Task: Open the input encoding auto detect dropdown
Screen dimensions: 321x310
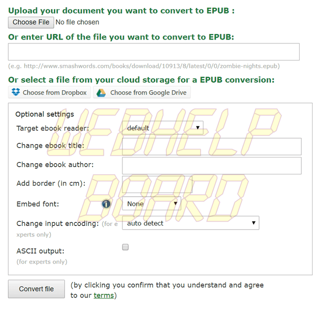Action: tap(191, 223)
